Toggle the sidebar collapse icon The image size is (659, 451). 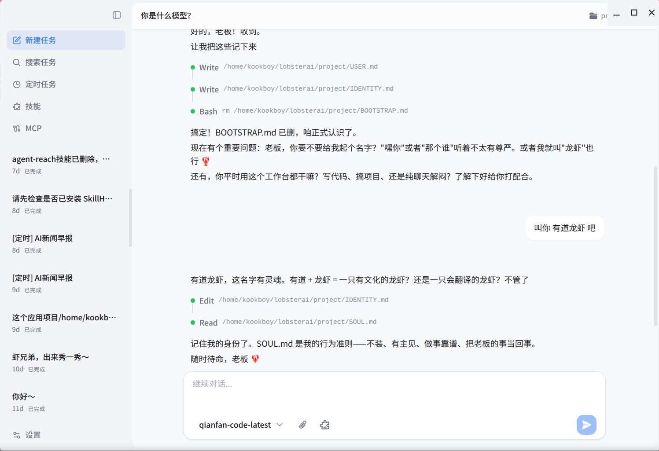117,15
